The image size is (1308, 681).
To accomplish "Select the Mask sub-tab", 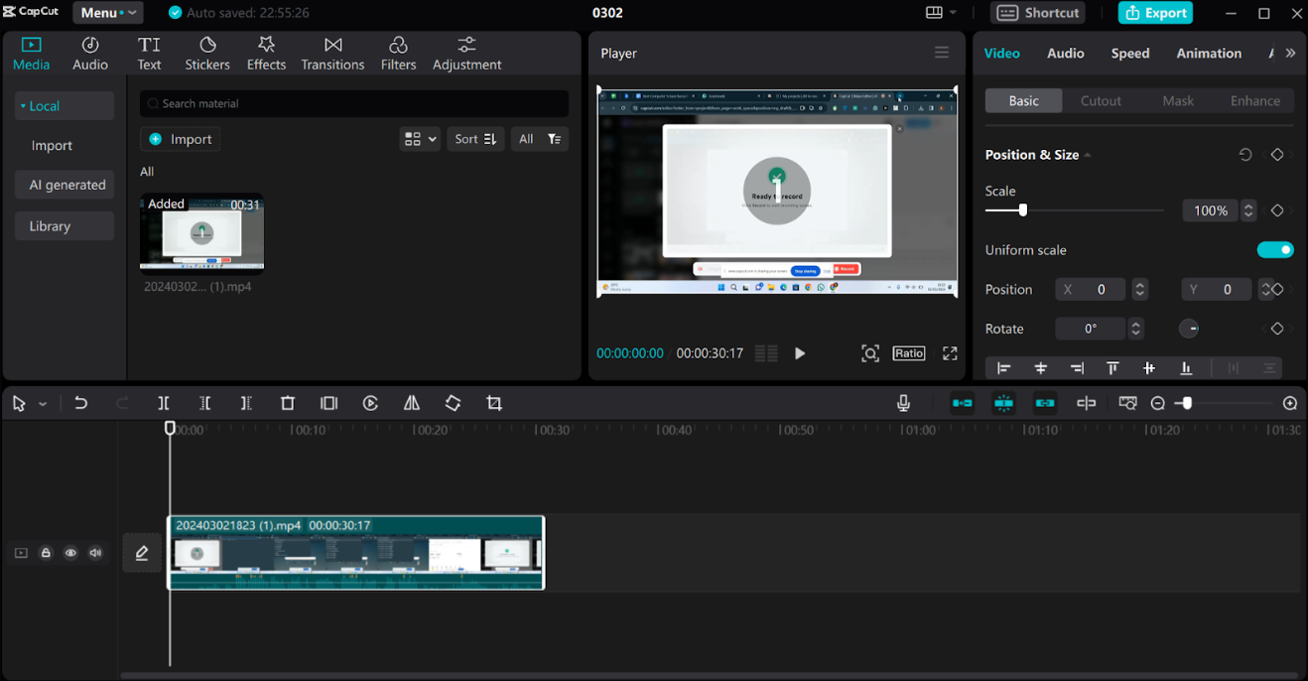I will click(x=1178, y=101).
